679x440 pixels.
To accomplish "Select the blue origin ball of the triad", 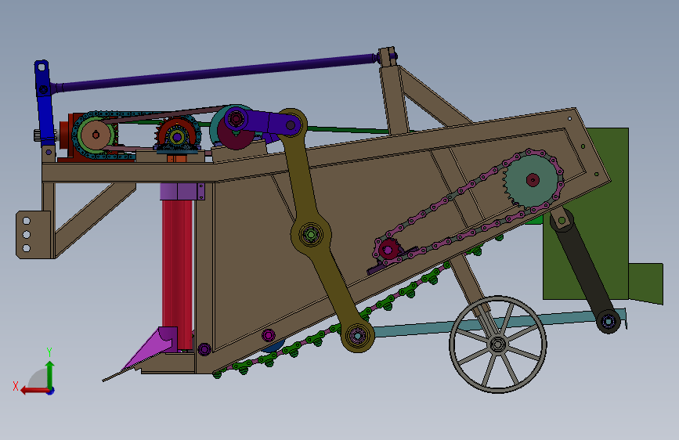I will pos(51,391).
